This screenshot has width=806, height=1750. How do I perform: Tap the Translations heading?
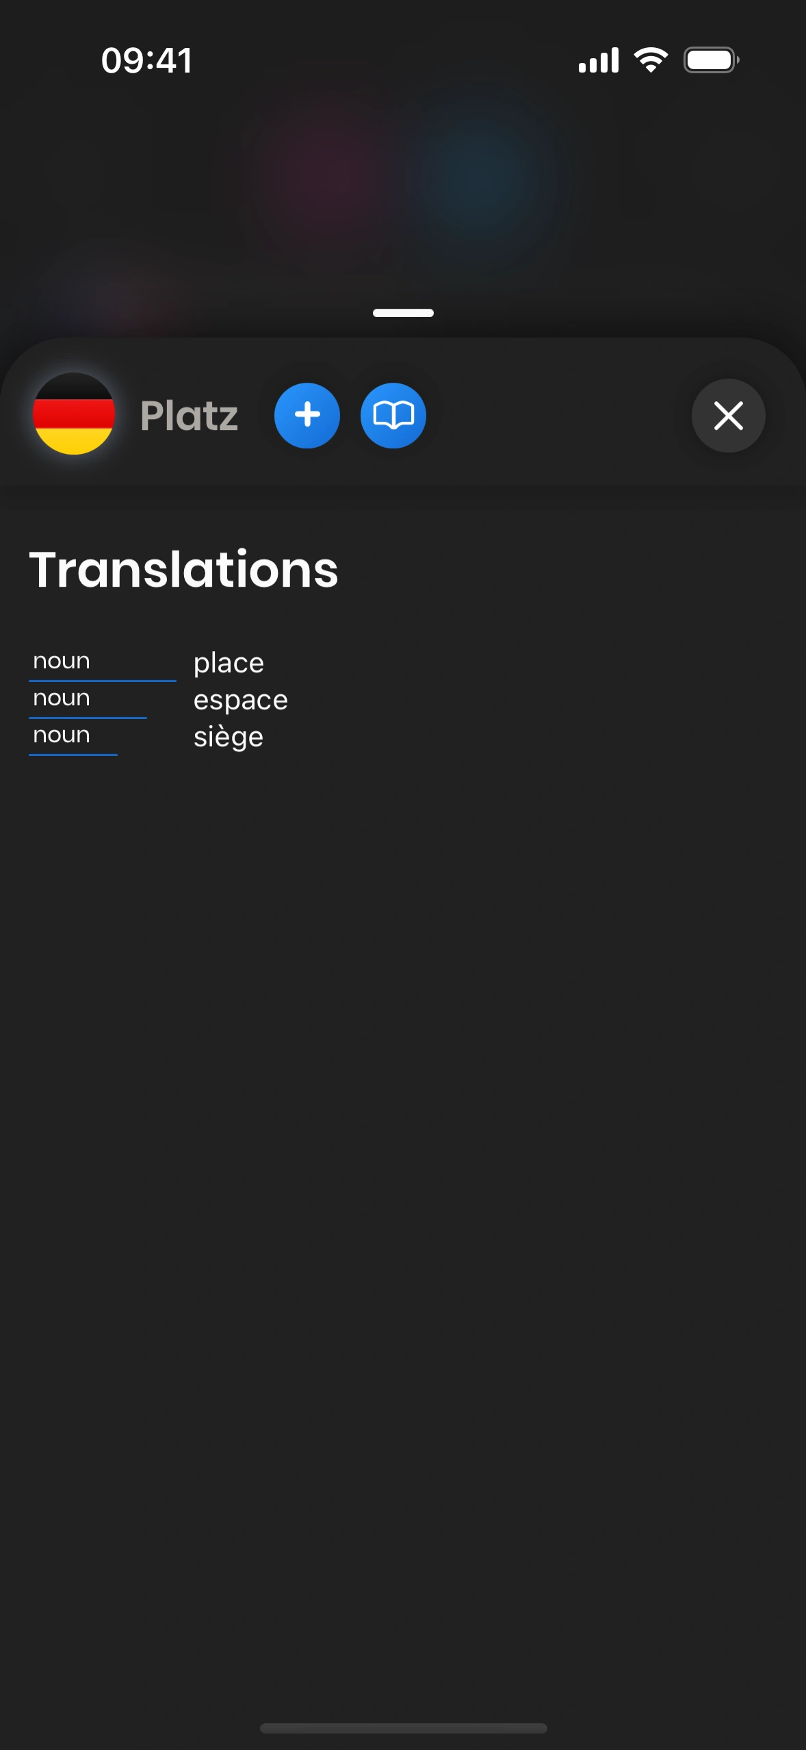[183, 570]
